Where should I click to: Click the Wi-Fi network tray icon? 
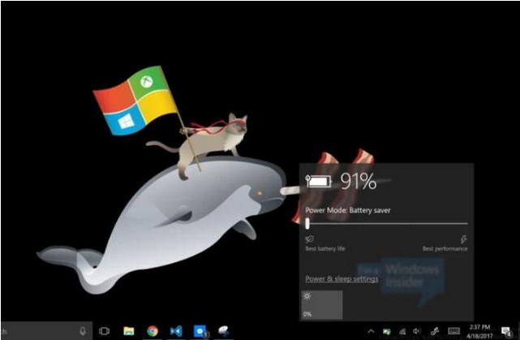[x=401, y=331]
